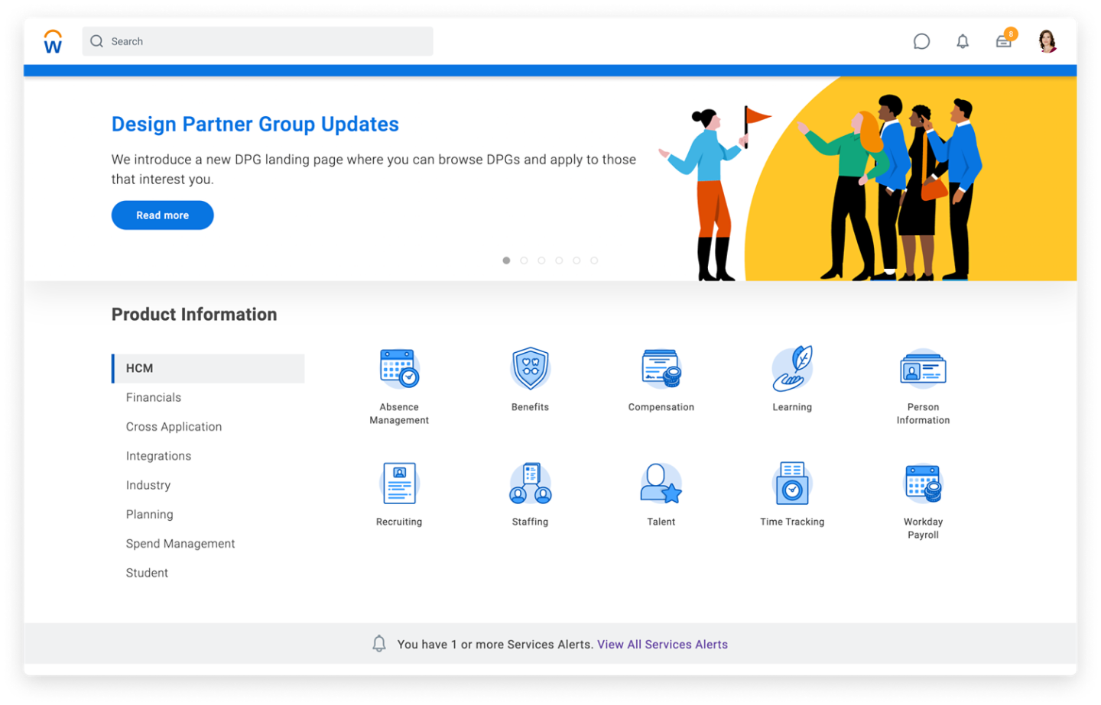Viewport: 1101px width, 705px height.
Task: Open the Staffing product icon
Action: click(x=529, y=483)
